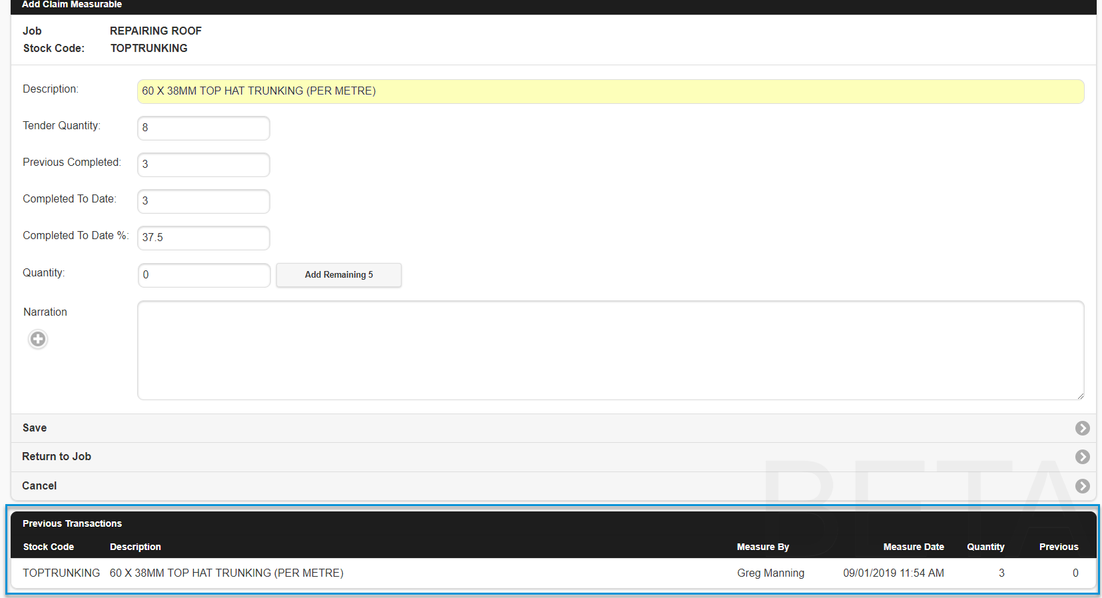Click the arrow icon on Cancel row
This screenshot has width=1102, height=598.
[x=1082, y=486]
